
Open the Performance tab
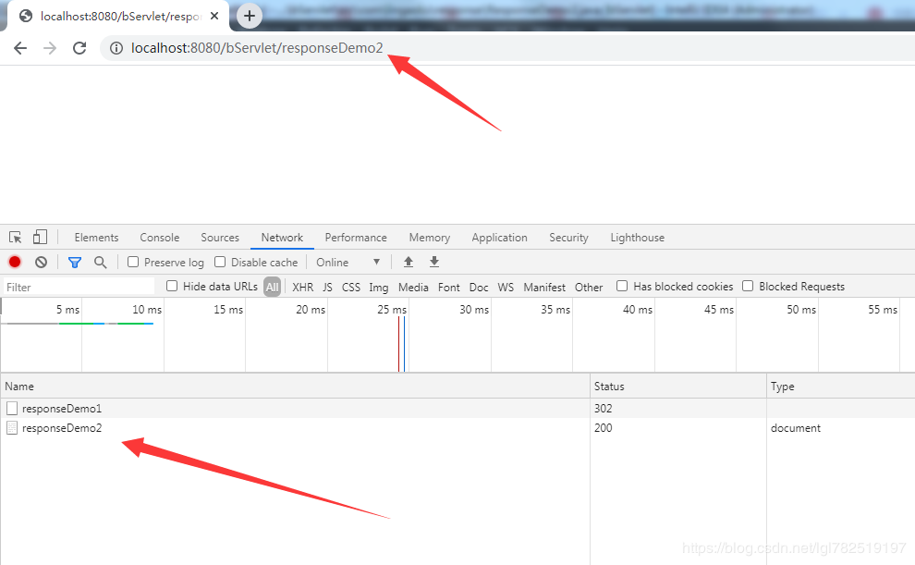[x=356, y=238]
